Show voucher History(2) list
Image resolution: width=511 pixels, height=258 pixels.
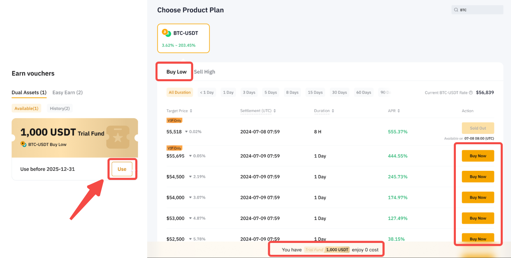coord(60,108)
